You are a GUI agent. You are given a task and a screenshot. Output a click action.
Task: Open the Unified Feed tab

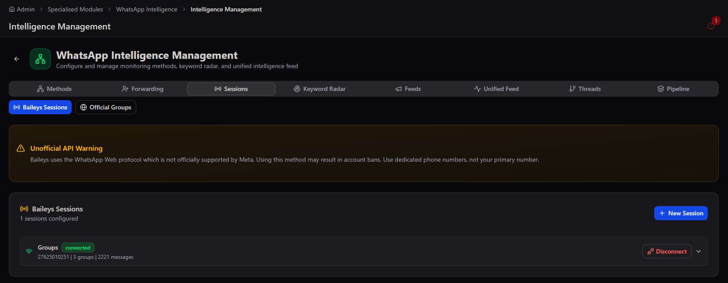coord(496,89)
